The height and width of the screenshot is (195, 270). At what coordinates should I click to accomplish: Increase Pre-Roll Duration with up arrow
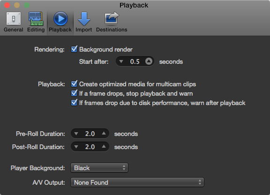(104, 133)
